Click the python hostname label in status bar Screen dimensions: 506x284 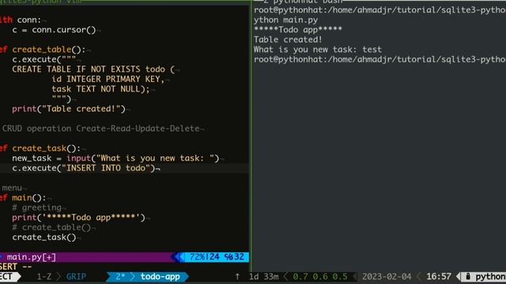pos(490,276)
